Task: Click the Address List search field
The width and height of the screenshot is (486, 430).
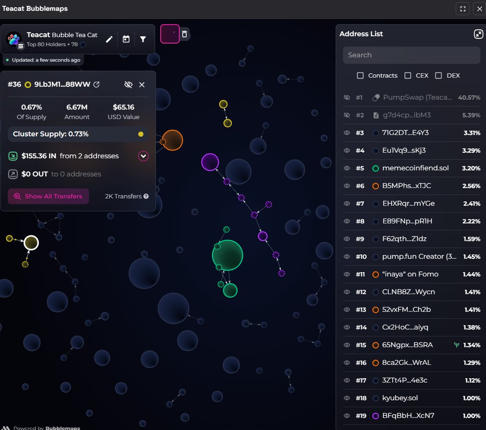Action: click(x=411, y=55)
